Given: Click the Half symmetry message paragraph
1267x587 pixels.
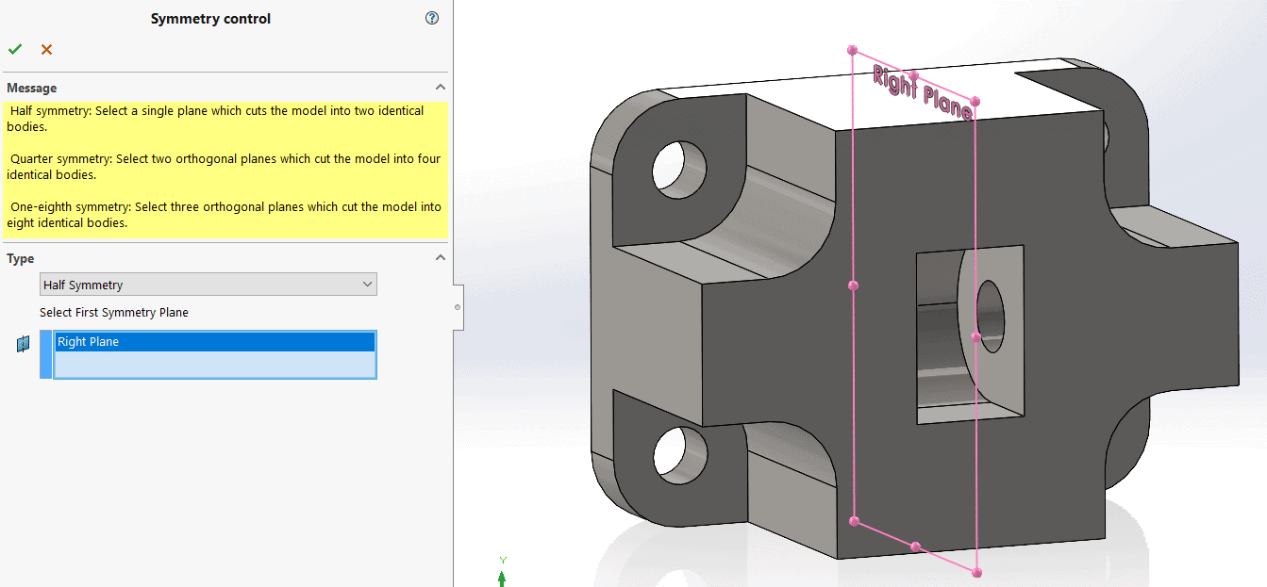Looking at the screenshot, I should coord(217,119).
